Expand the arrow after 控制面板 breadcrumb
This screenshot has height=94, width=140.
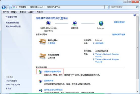pos(28,7)
